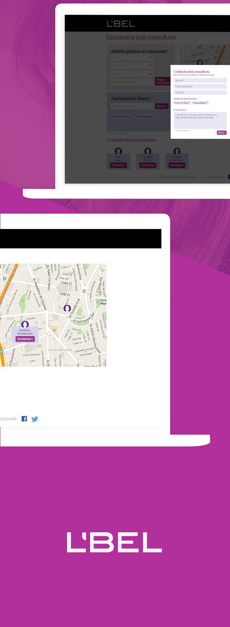Click the large L'BEL logo at bottom
230x627 pixels.
tap(114, 542)
